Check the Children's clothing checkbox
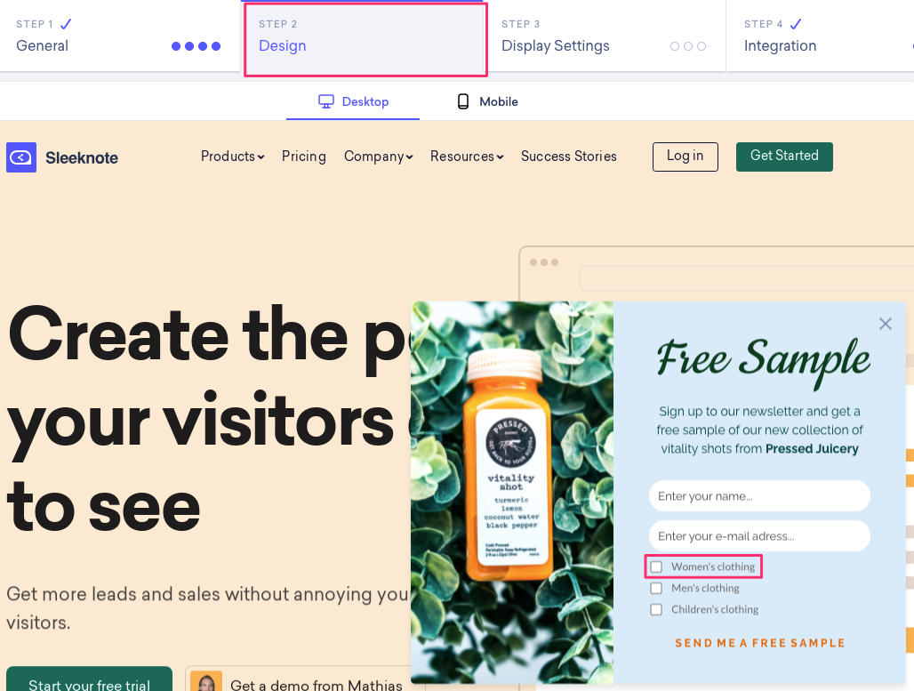The width and height of the screenshot is (914, 691). click(656, 609)
